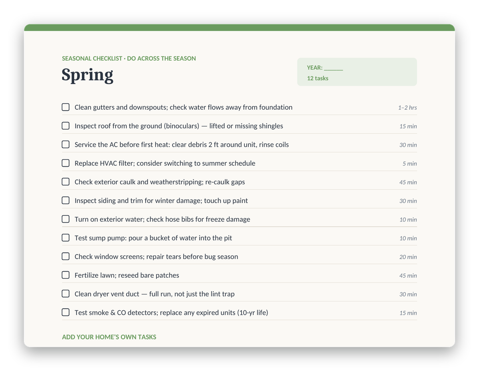Click the 1–2 hrs time estimate
Viewport: 479px width, 371px height.
pyautogui.click(x=408, y=108)
